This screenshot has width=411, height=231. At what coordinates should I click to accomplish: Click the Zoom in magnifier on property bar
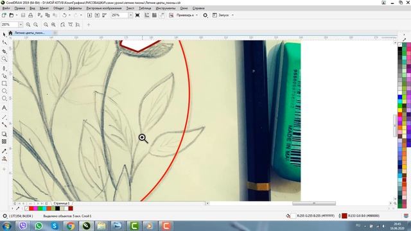pyautogui.click(x=28, y=24)
